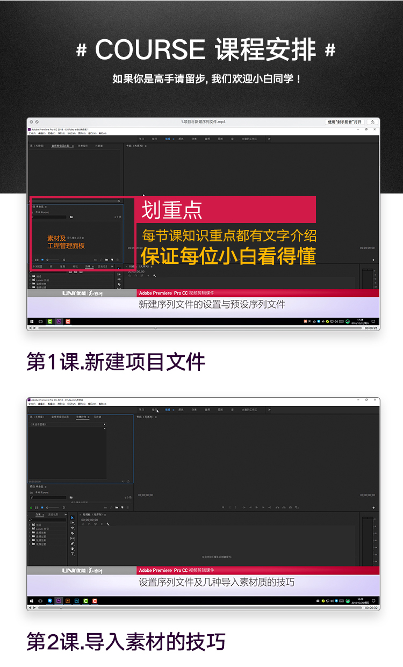Click trash Clear icon in lesson 2 project panel
This screenshot has height=667, width=403.
point(128,507)
